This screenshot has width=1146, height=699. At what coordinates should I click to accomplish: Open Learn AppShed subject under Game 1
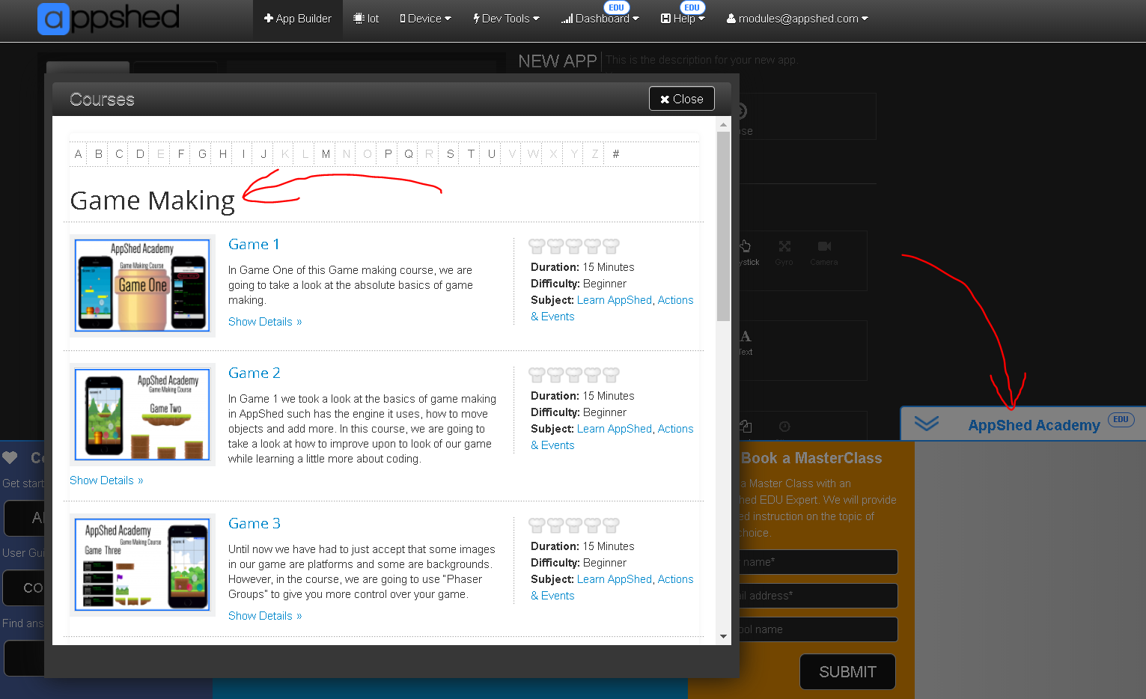click(615, 300)
